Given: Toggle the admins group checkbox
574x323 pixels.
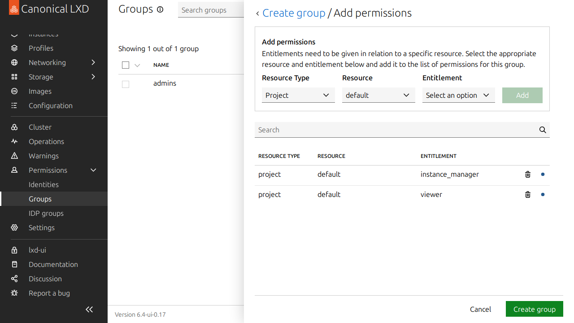Looking at the screenshot, I should (x=126, y=84).
